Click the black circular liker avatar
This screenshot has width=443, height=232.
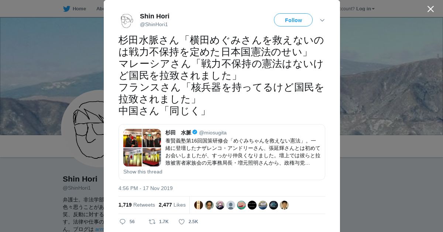pos(252,205)
